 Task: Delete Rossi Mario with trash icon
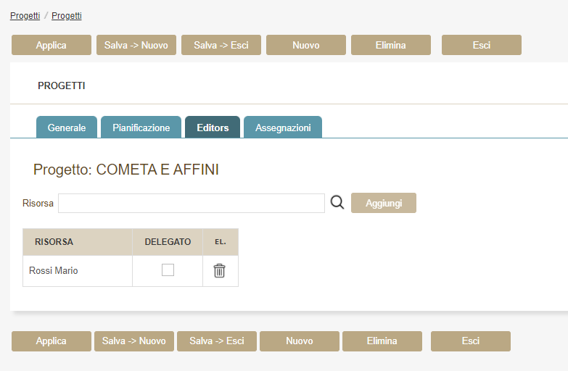click(219, 271)
